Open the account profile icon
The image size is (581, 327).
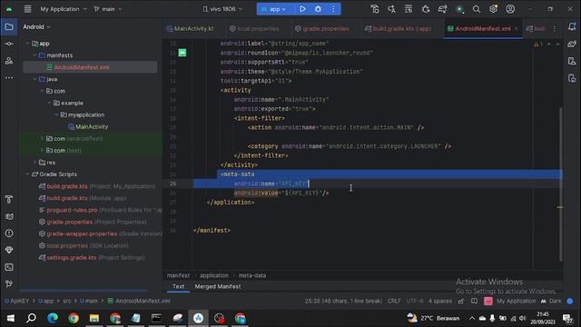click(510, 9)
